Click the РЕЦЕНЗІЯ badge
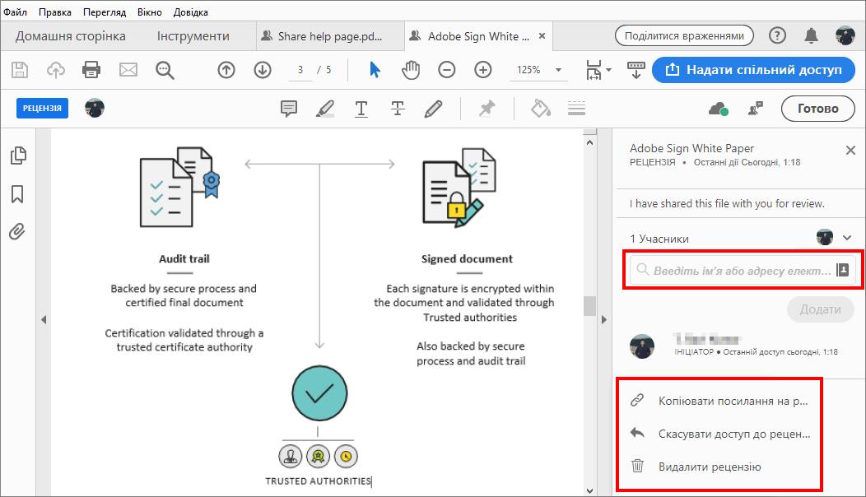Viewport: 866px width, 497px height. pyautogui.click(x=43, y=109)
